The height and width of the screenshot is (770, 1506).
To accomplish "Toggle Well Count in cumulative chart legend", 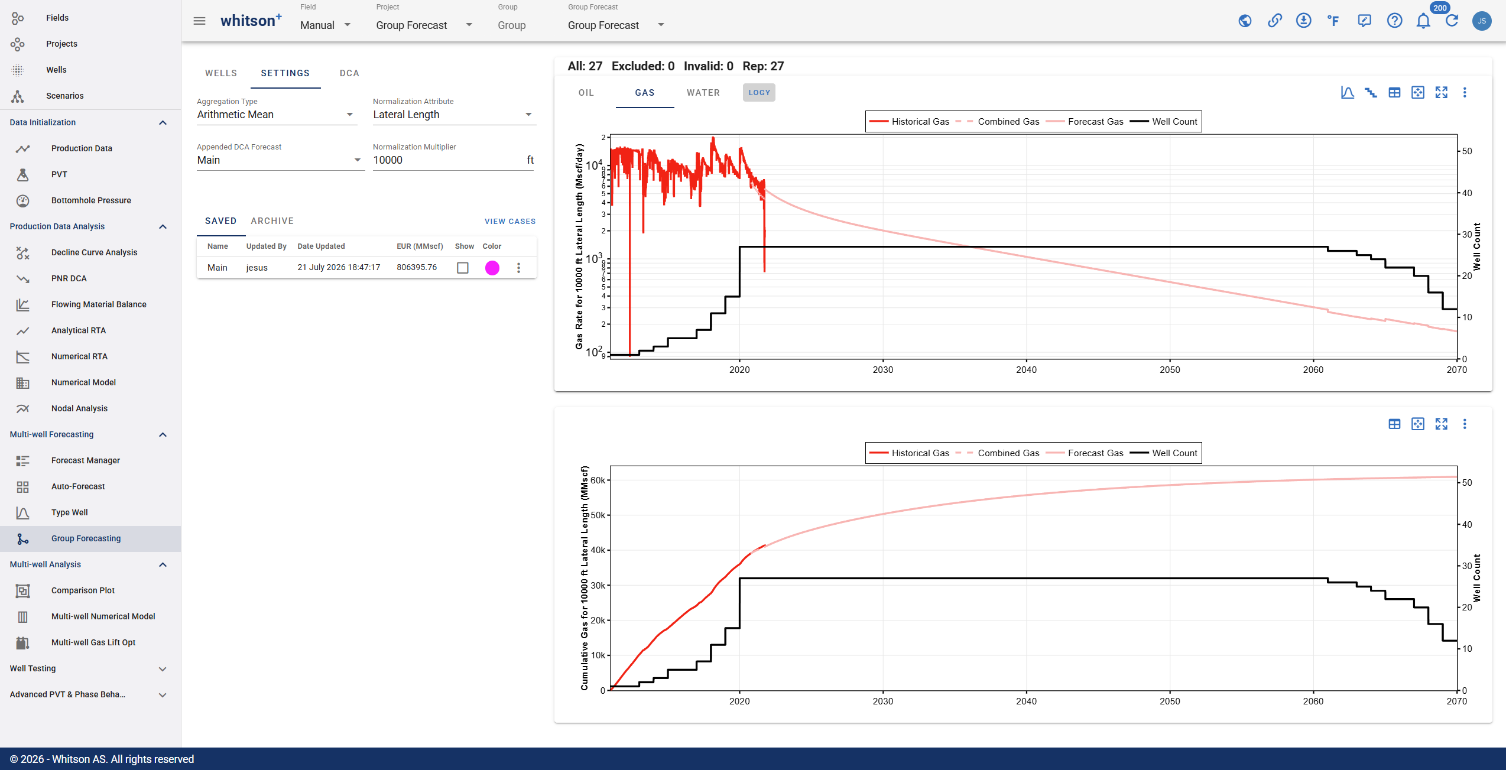I will 1164,453.
